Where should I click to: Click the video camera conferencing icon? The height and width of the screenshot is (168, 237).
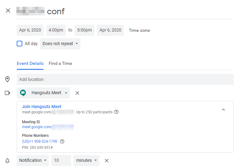tap(7, 93)
